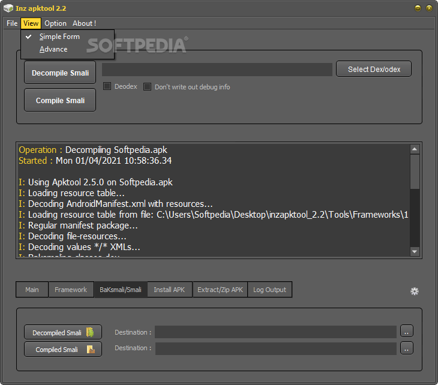
Task: Click the Compiled Smali destination field
Action: click(276, 348)
